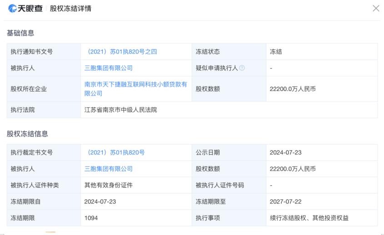Viewport: 384px width, 235px height.
Task: Click the 被执行人 label in 基础信息
Action: click(23, 68)
